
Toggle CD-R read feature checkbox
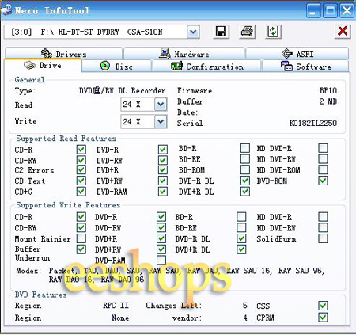click(x=81, y=150)
